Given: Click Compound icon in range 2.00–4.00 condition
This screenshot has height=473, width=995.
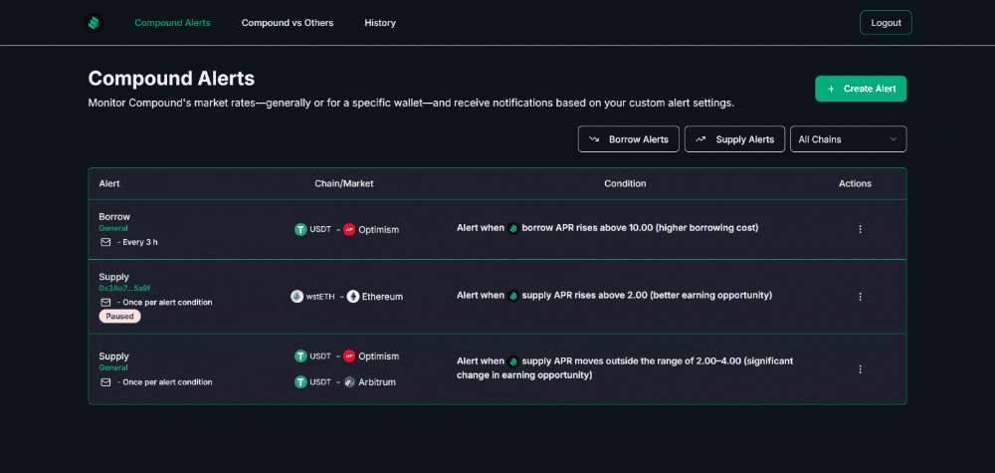Looking at the screenshot, I should click(513, 361).
